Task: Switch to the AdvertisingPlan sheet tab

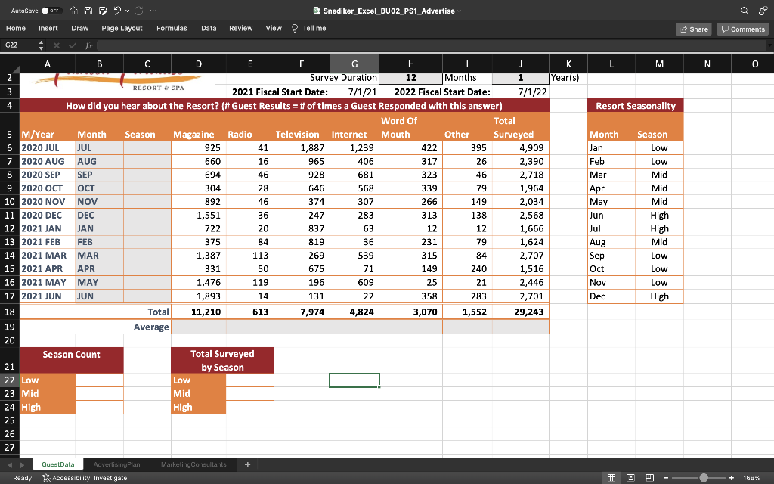Action: tap(116, 464)
